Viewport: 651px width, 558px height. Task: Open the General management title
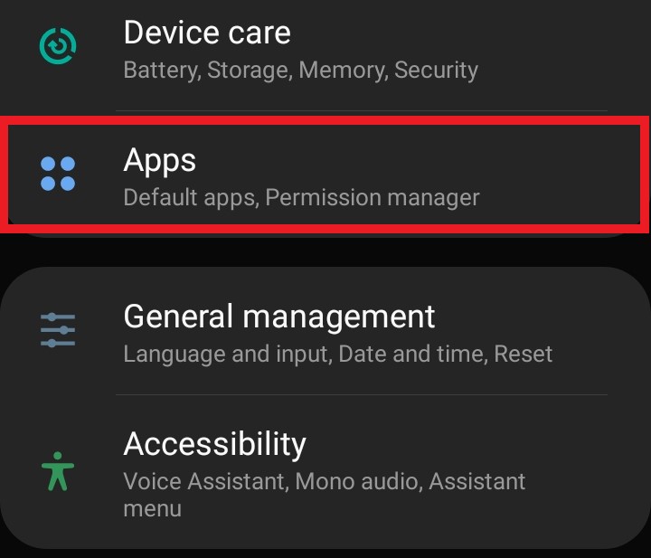(x=278, y=317)
